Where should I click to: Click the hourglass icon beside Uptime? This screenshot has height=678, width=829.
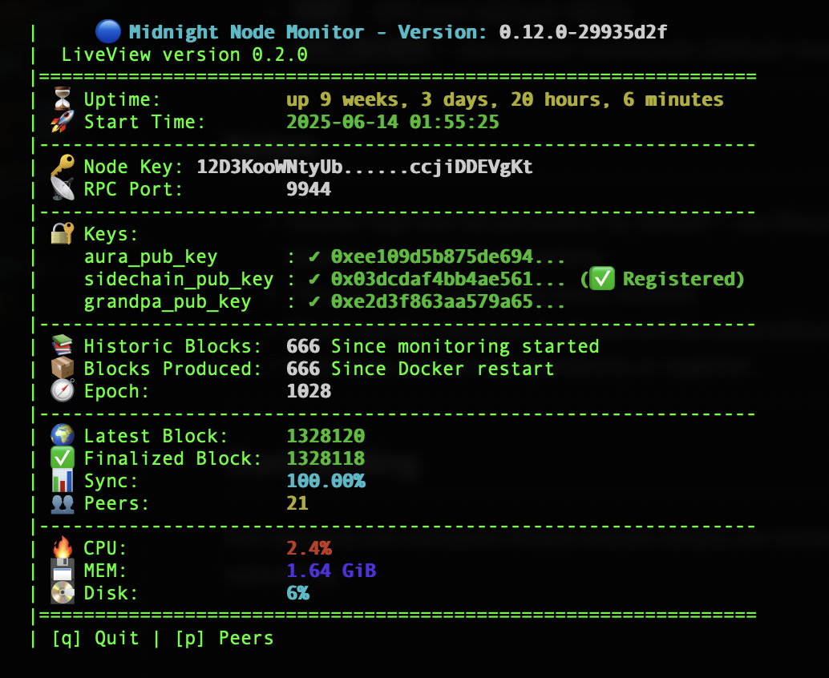click(62, 99)
